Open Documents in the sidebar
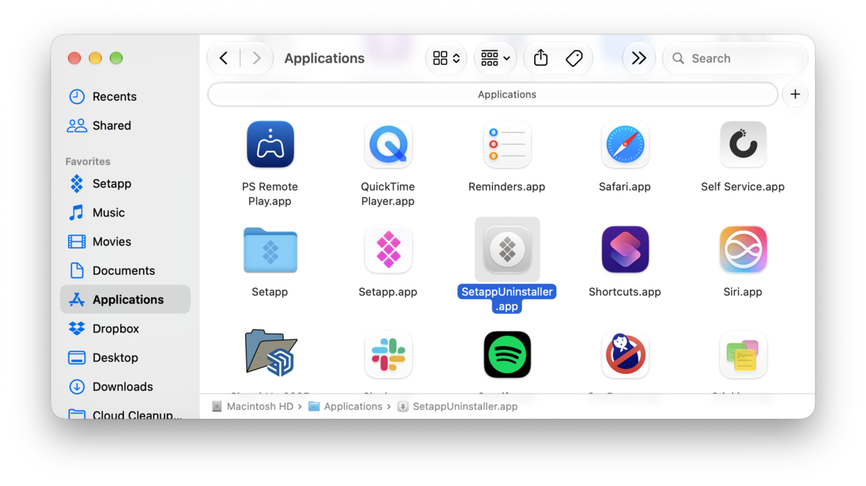 click(125, 271)
